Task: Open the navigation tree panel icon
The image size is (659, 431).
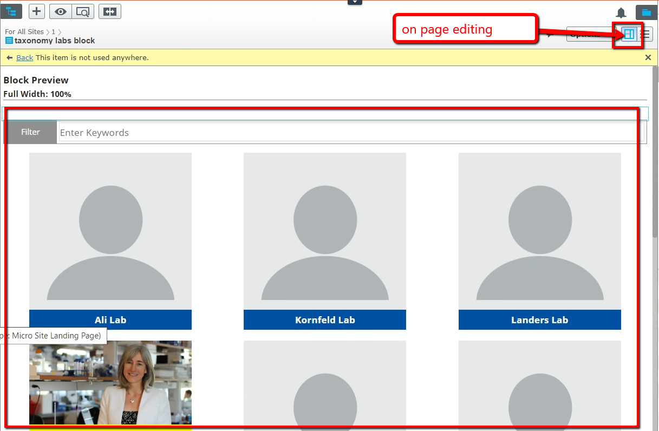Action: click(11, 11)
